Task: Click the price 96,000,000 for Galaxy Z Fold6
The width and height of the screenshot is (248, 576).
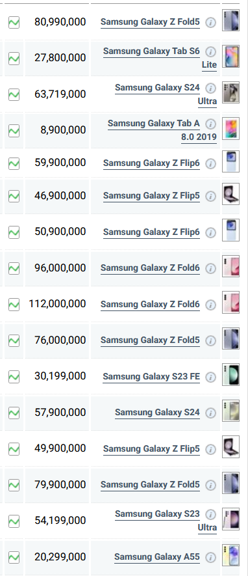Action: click(x=60, y=267)
